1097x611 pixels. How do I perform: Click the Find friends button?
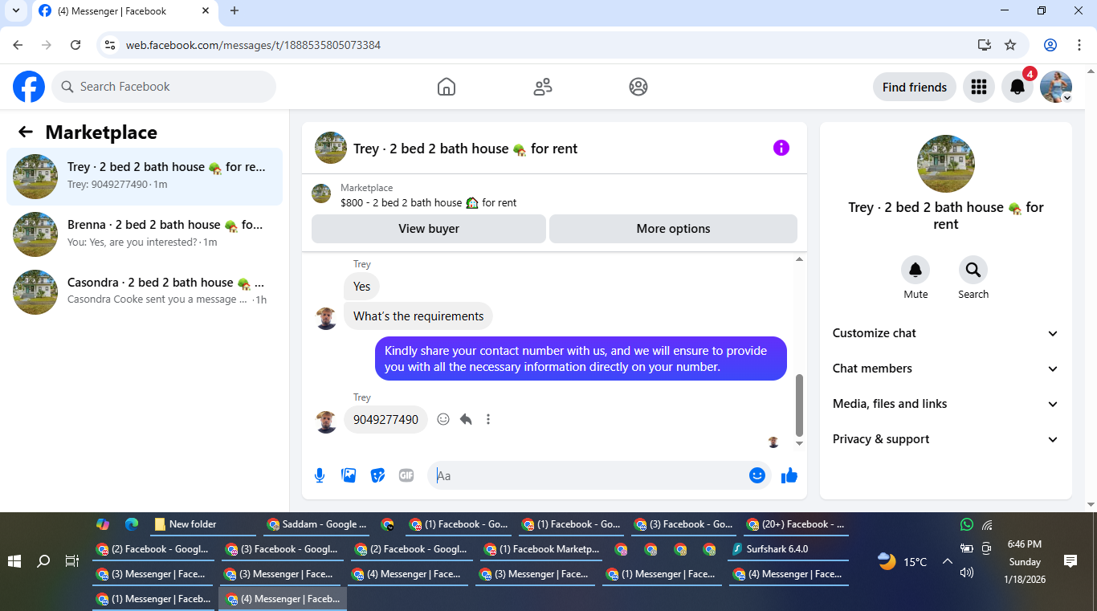pos(915,87)
